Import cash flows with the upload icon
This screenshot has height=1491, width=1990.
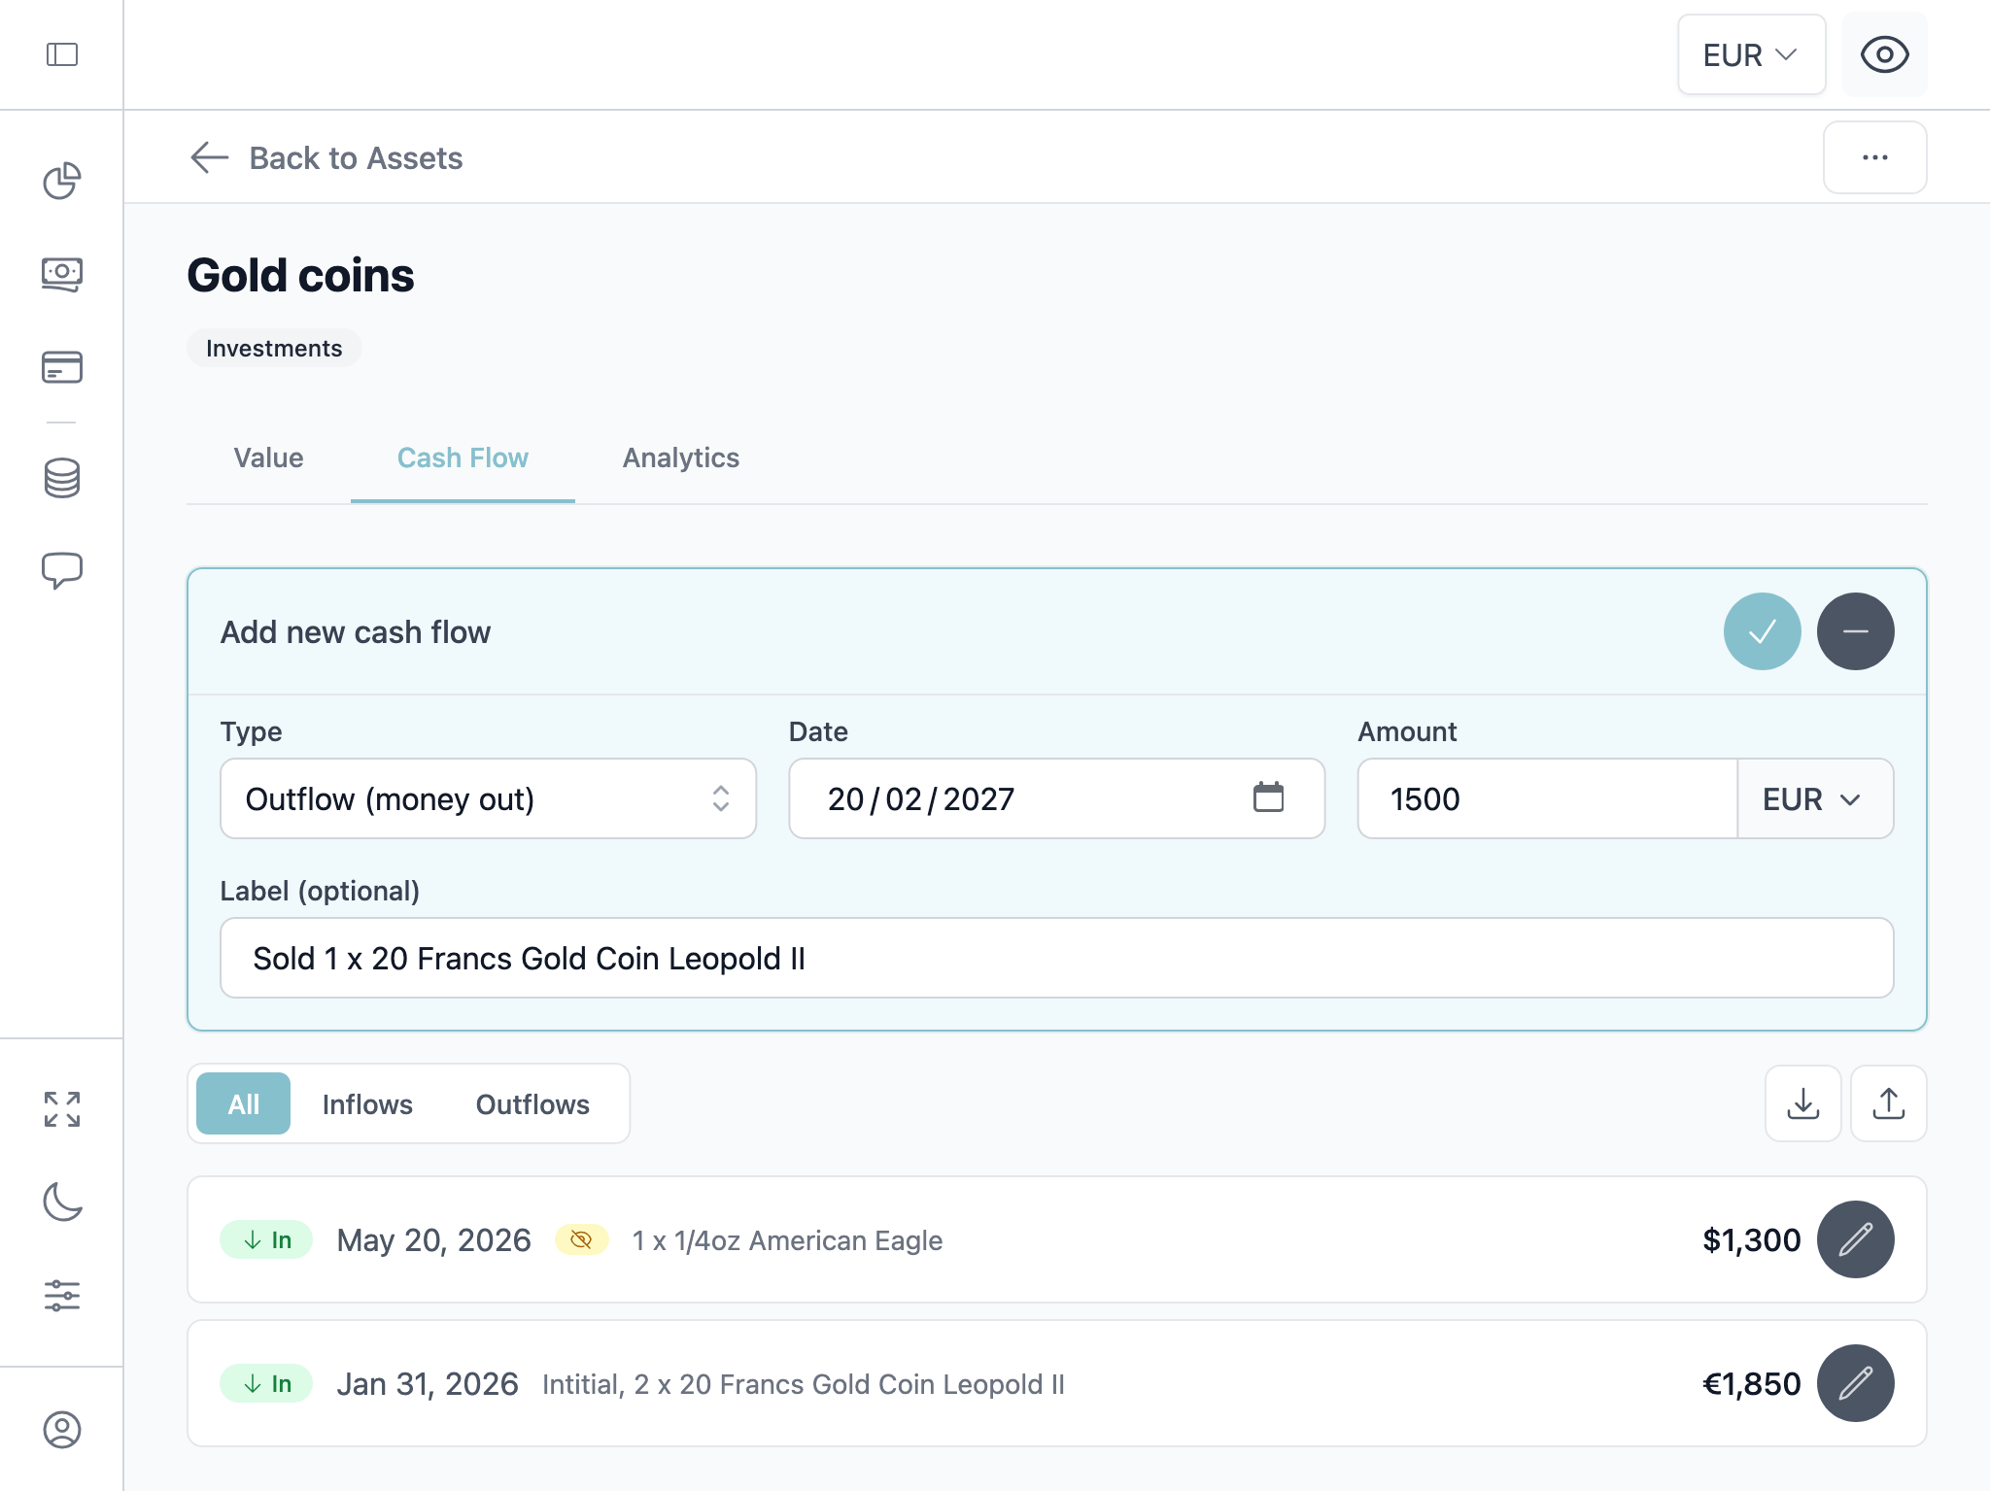tap(1888, 1103)
